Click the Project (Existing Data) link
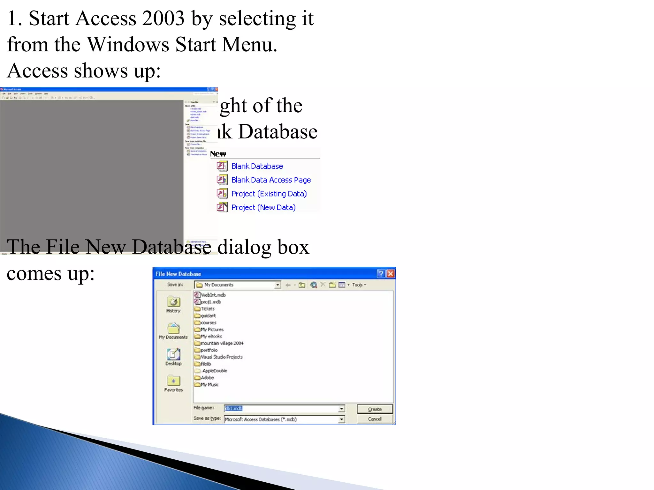Screen dimensions: 654x490 click(x=269, y=194)
